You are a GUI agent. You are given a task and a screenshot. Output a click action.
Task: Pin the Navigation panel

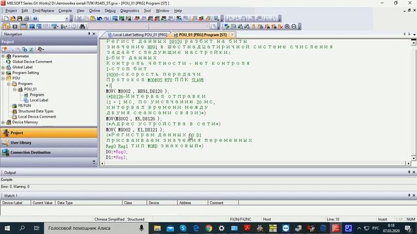(89, 34)
